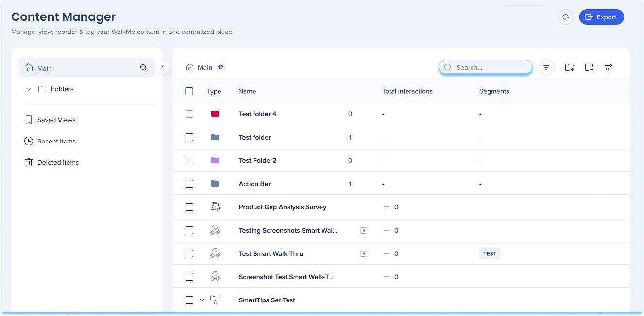The image size is (644, 316).
Task: Check the box for Product Gap Analysis Survey
Action: pyautogui.click(x=189, y=207)
